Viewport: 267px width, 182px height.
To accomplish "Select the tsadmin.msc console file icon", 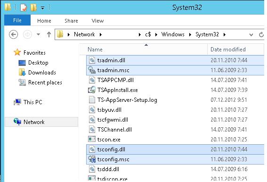I will [92, 70].
